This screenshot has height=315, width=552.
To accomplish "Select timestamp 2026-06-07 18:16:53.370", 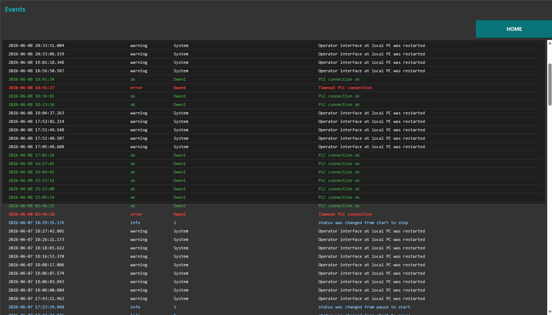I will click(x=36, y=256).
